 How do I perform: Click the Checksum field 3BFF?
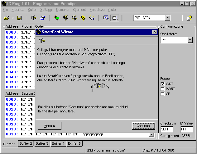(x=167, y=129)
